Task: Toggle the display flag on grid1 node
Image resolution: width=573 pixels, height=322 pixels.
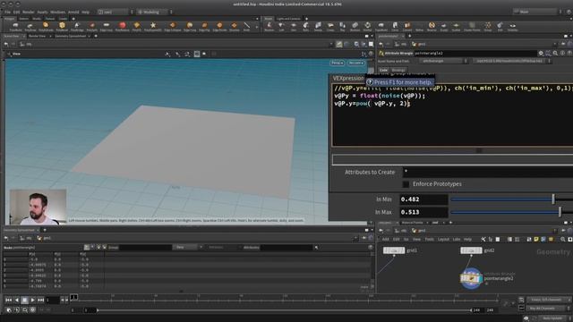Action: (x=404, y=250)
